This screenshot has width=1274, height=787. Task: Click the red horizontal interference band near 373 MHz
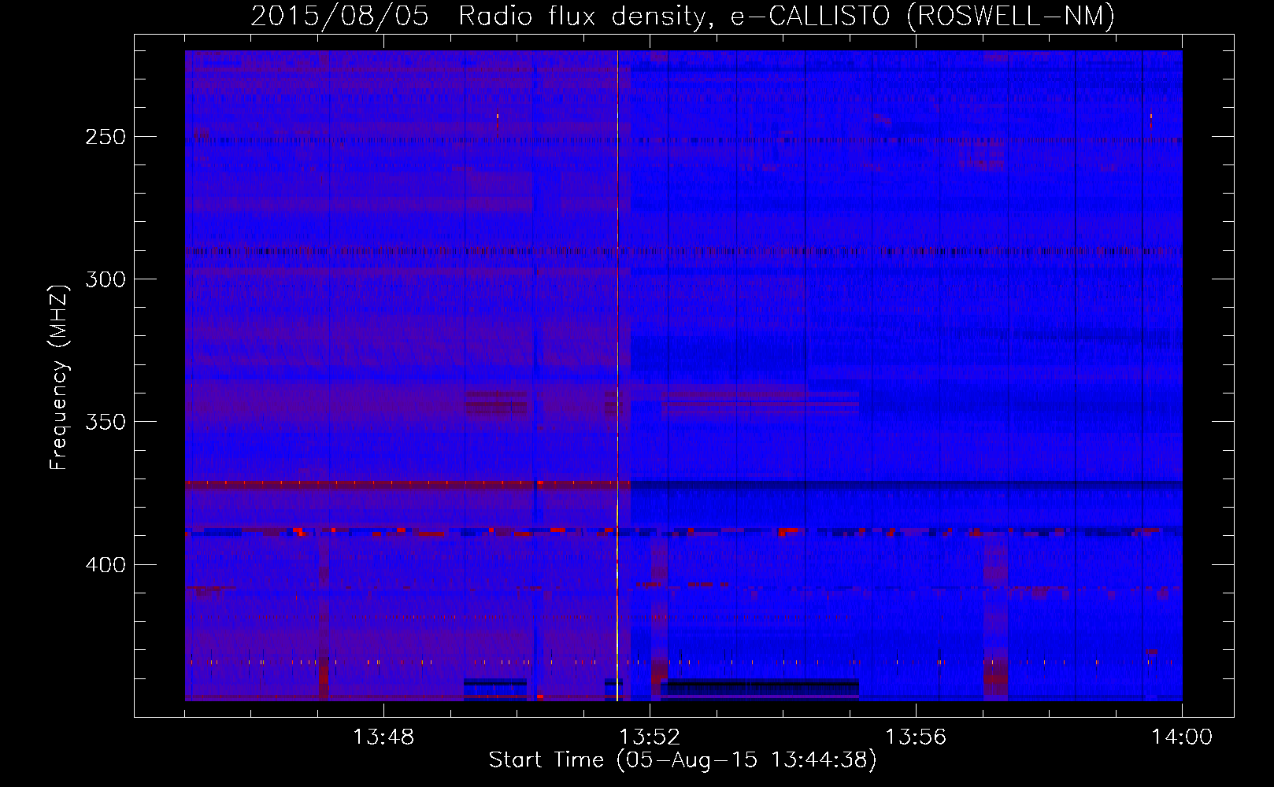(408, 485)
